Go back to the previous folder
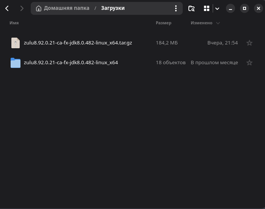 click(x=7, y=8)
